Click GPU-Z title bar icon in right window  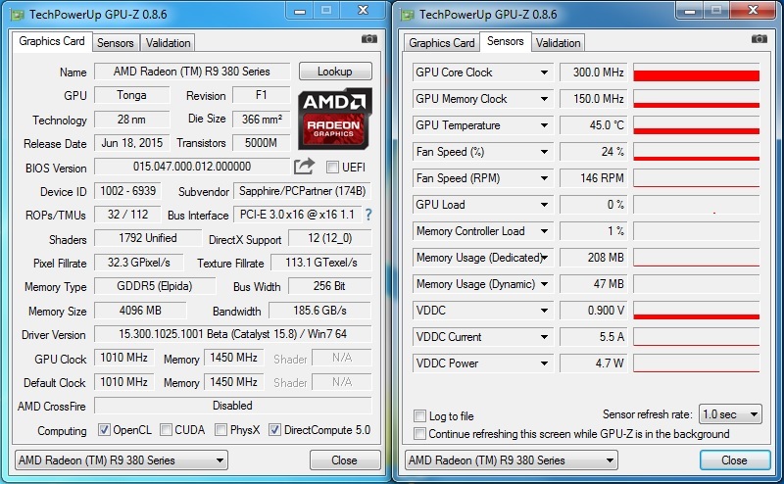[x=407, y=14]
